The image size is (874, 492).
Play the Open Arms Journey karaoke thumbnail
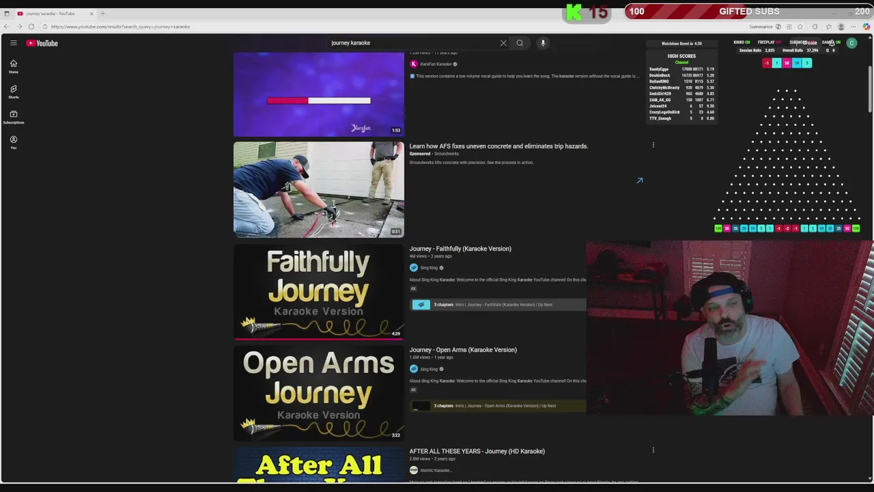pos(318,393)
